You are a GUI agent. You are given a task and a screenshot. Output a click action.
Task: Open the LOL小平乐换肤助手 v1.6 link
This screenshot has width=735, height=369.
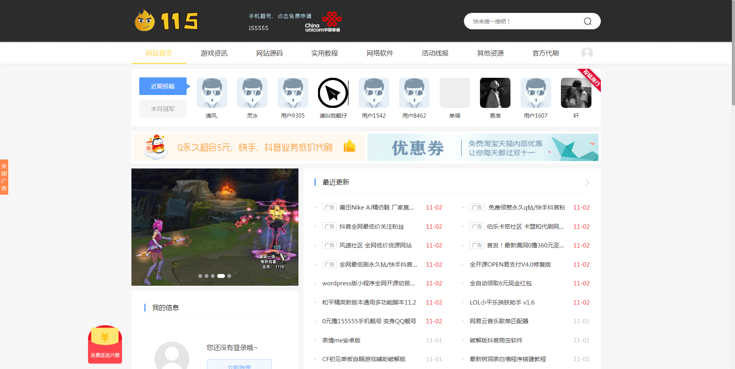point(502,302)
